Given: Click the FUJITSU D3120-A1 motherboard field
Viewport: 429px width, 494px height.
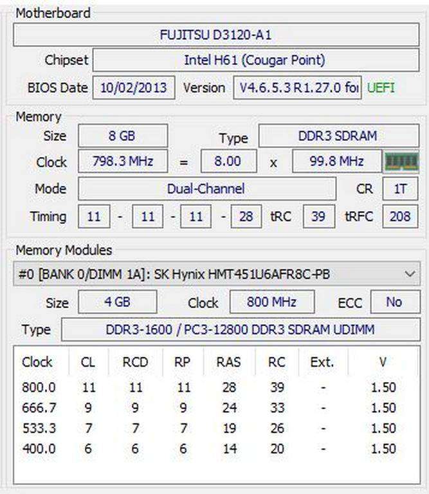Looking at the screenshot, I should click(x=216, y=35).
